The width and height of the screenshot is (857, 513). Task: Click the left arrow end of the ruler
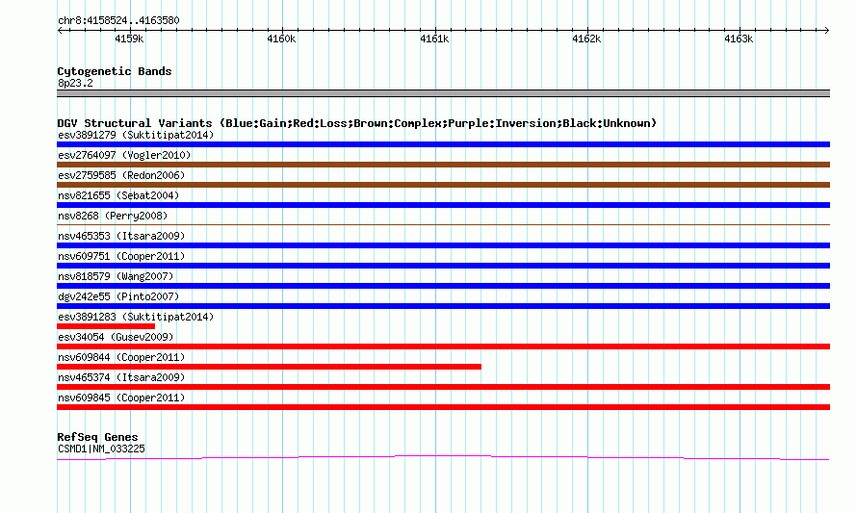coord(60,30)
